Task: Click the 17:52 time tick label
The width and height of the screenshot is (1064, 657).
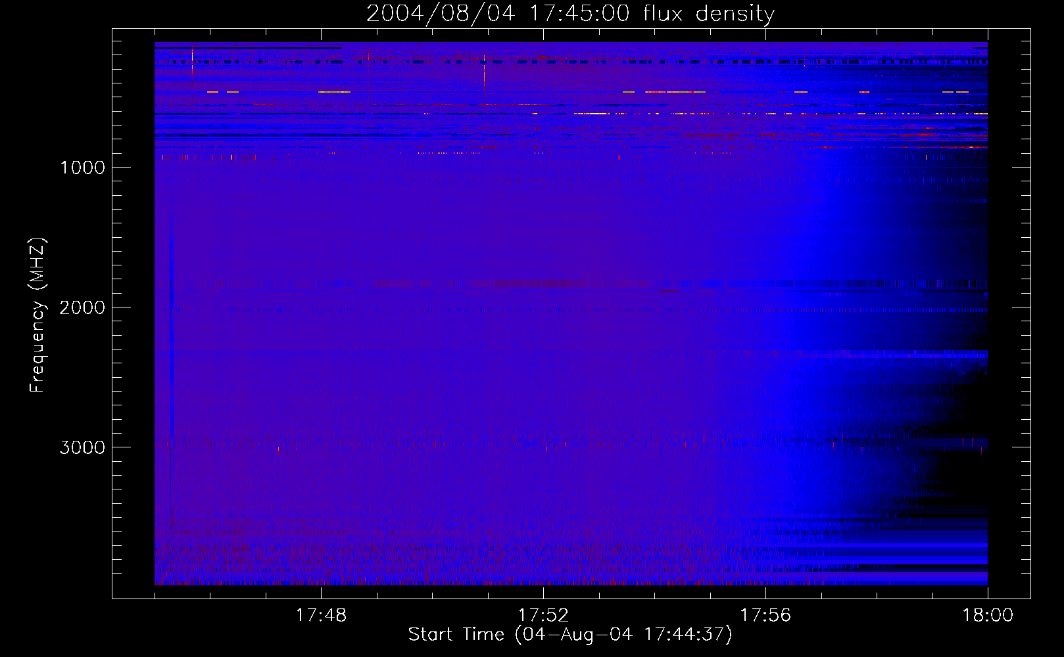Action: pos(543,616)
